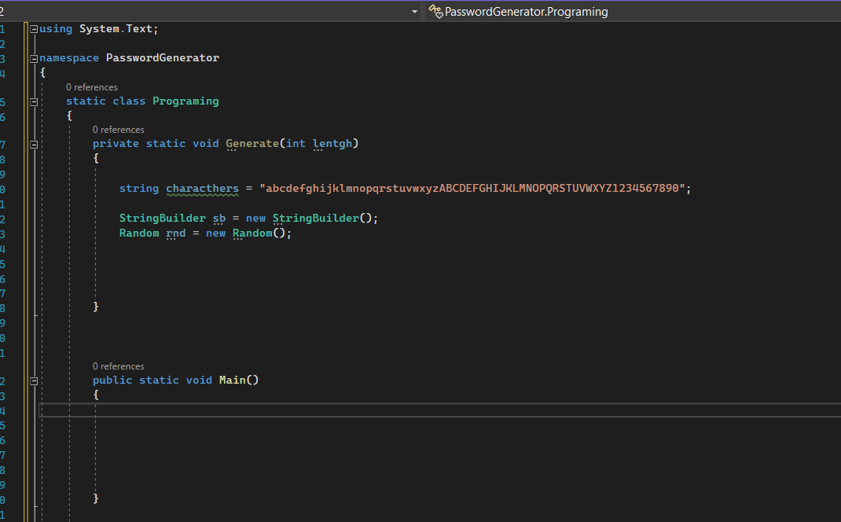
Task: Click the StringBuilder type before sb
Action: click(163, 219)
